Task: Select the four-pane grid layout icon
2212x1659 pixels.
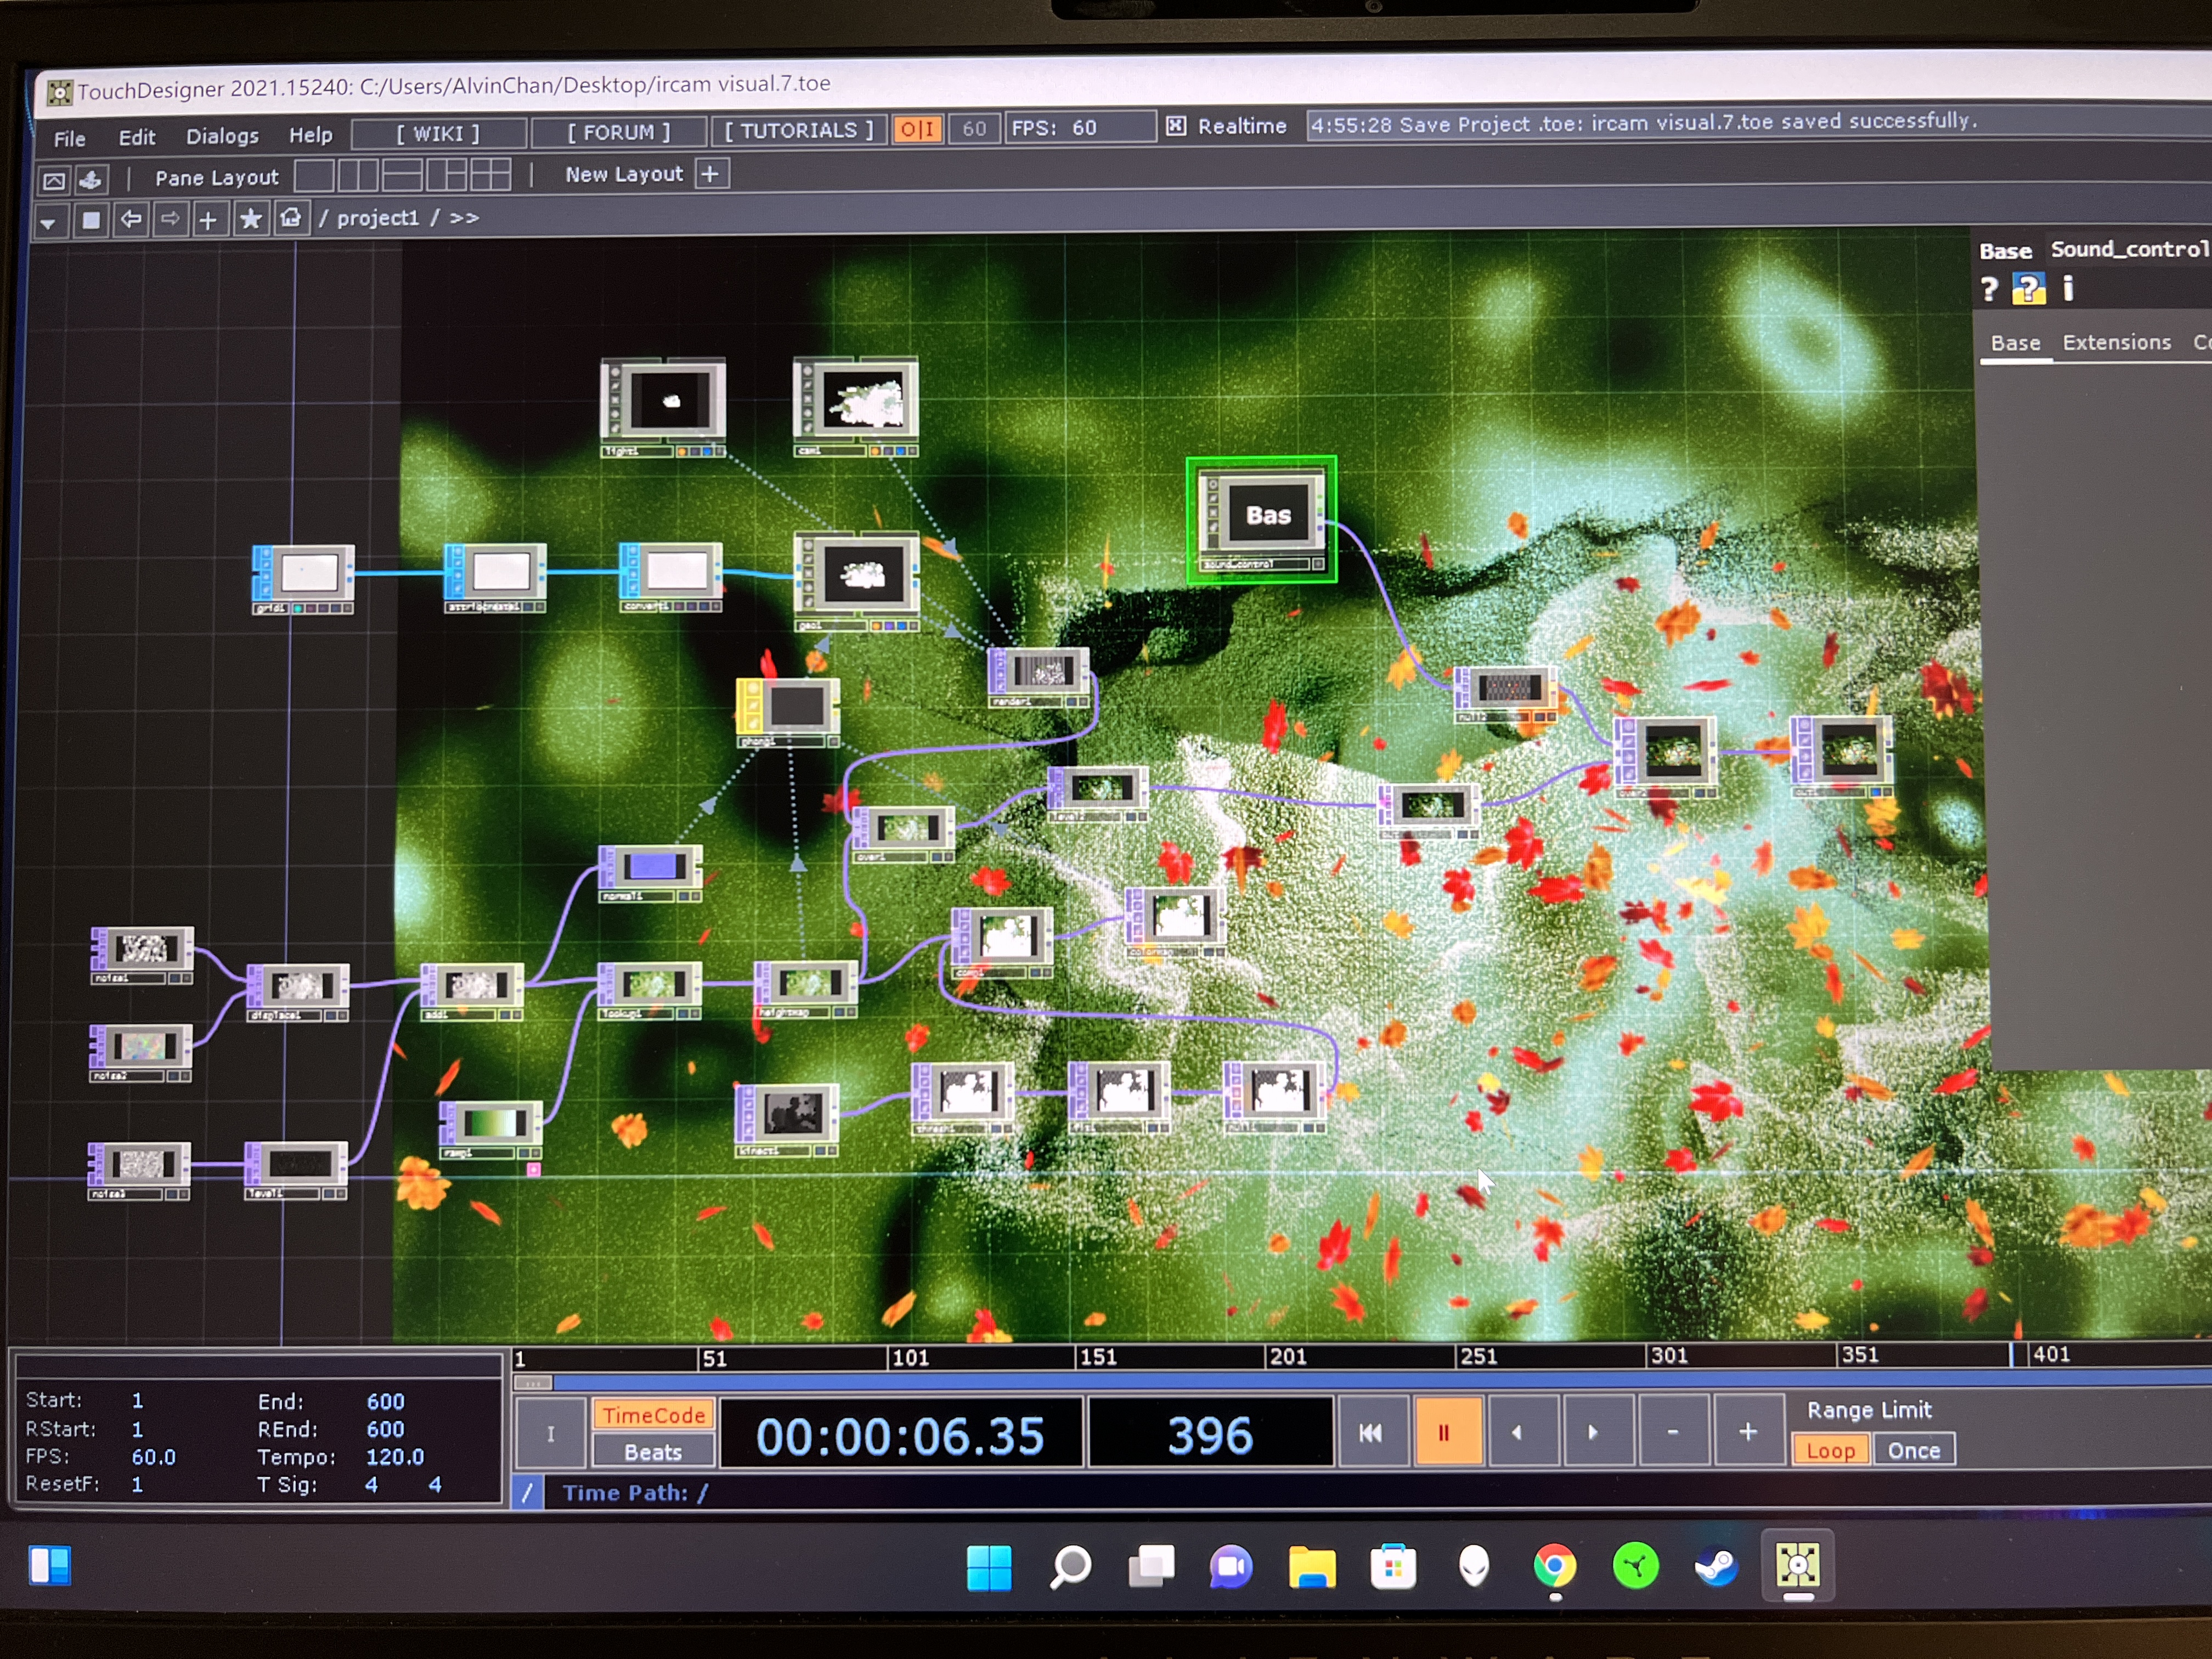Action: click(x=490, y=176)
